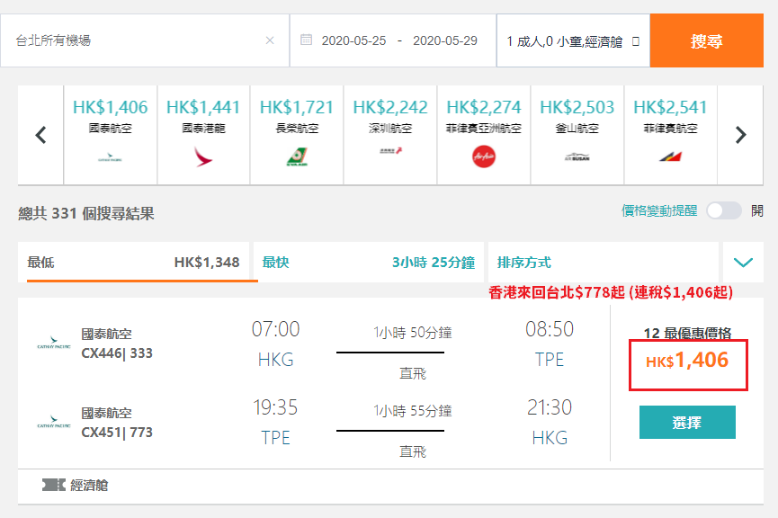Click the 19:35 departure time
The height and width of the screenshot is (518, 778).
click(275, 407)
